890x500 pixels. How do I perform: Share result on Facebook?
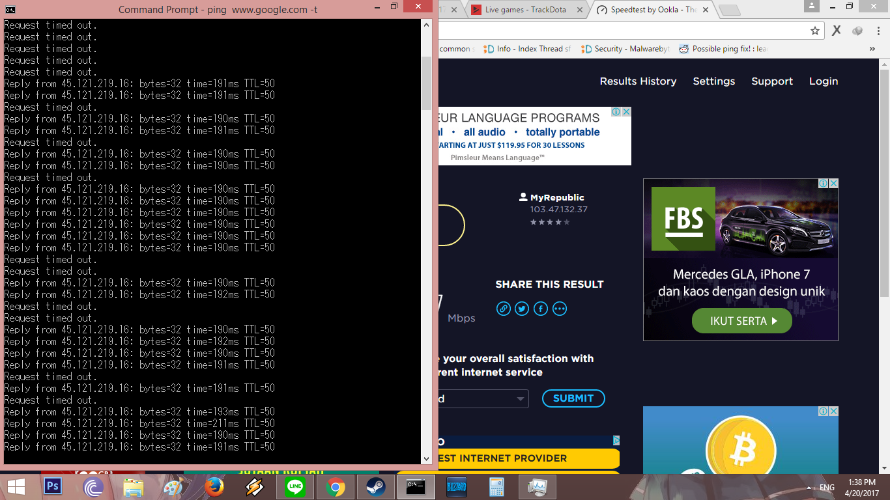click(541, 309)
